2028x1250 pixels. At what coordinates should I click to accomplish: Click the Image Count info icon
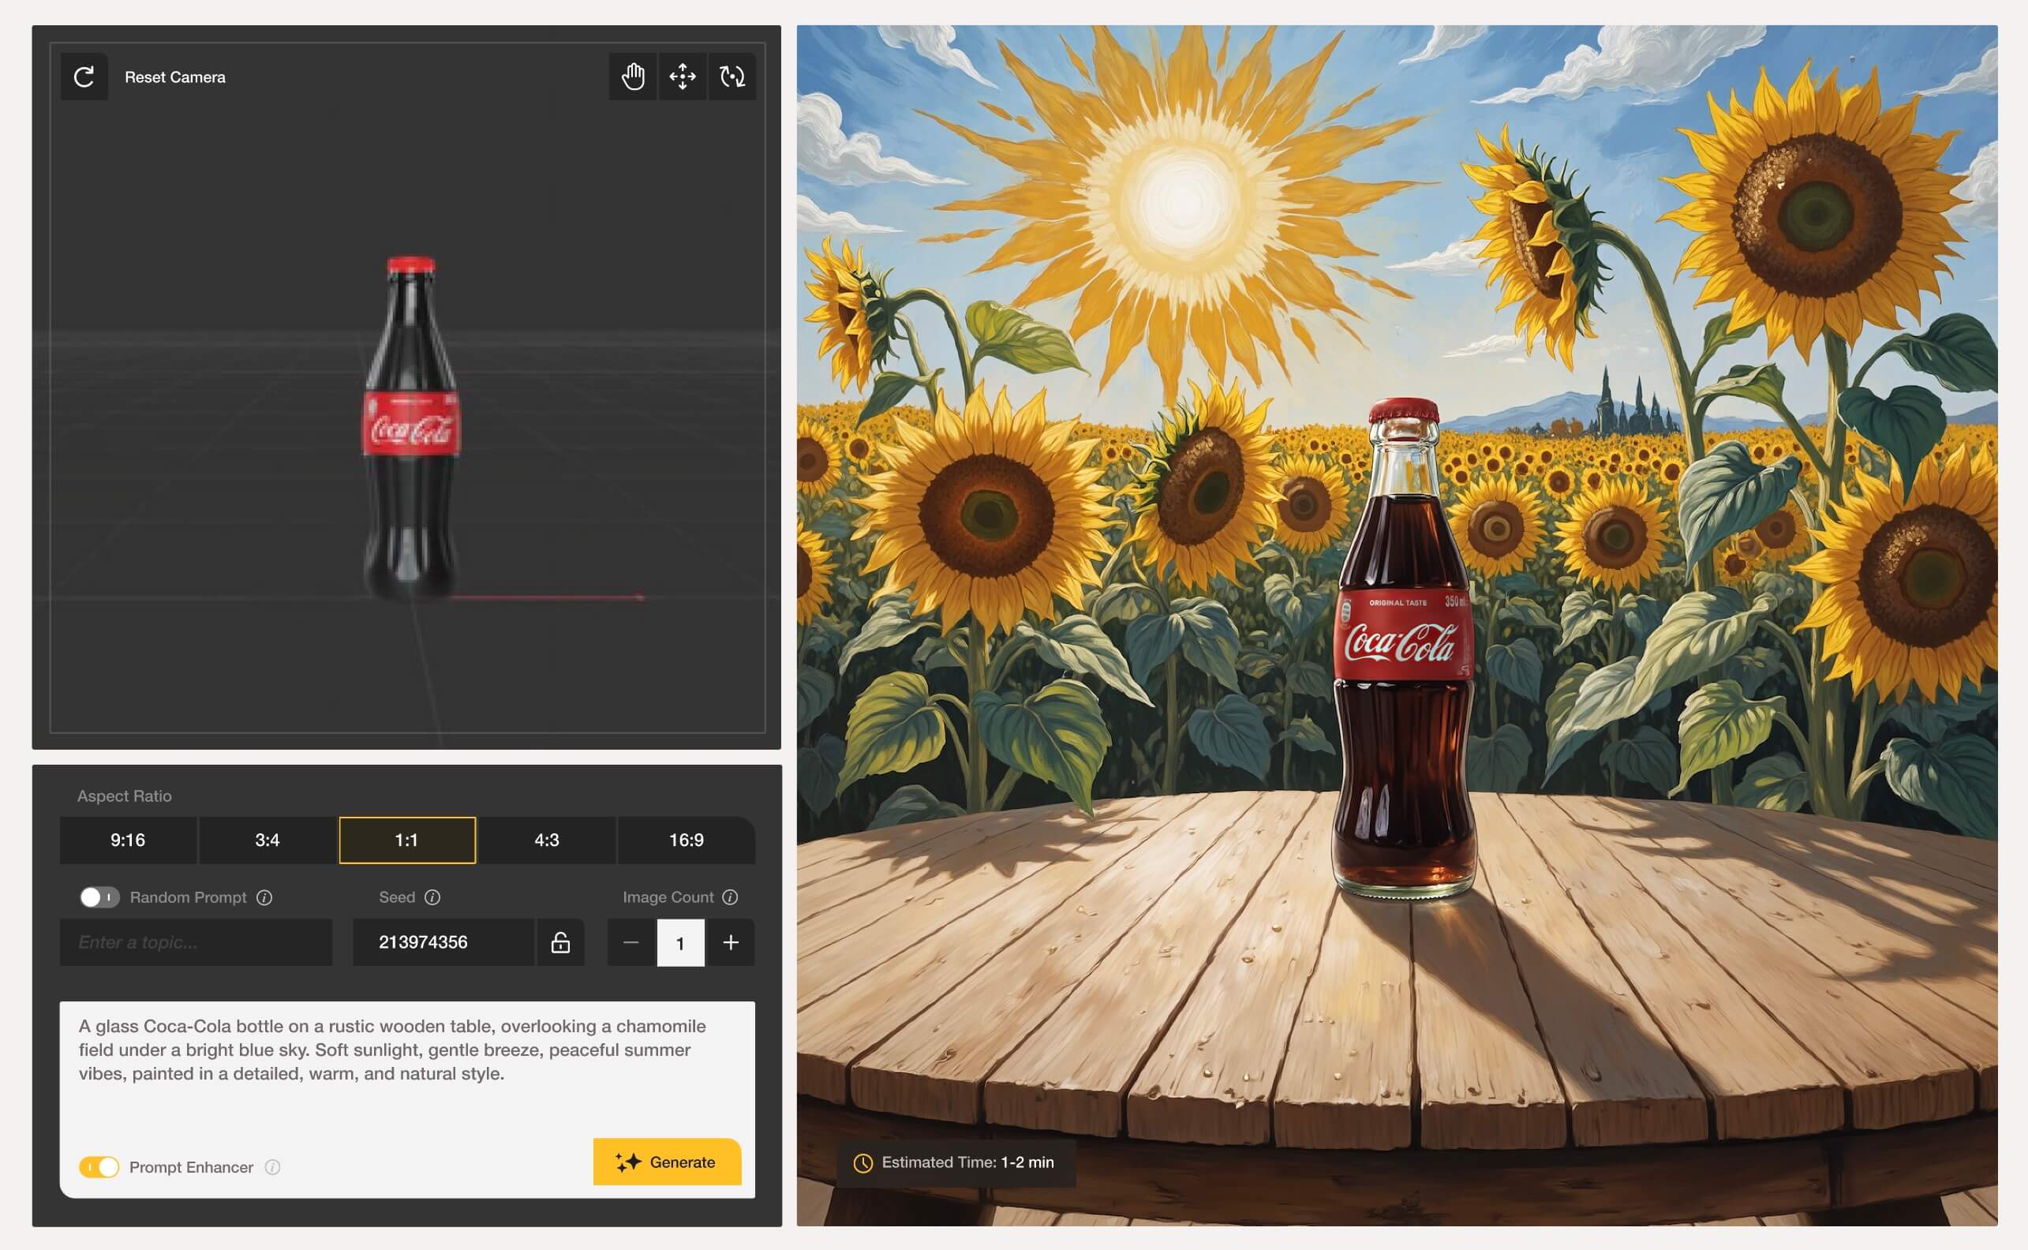pos(730,897)
